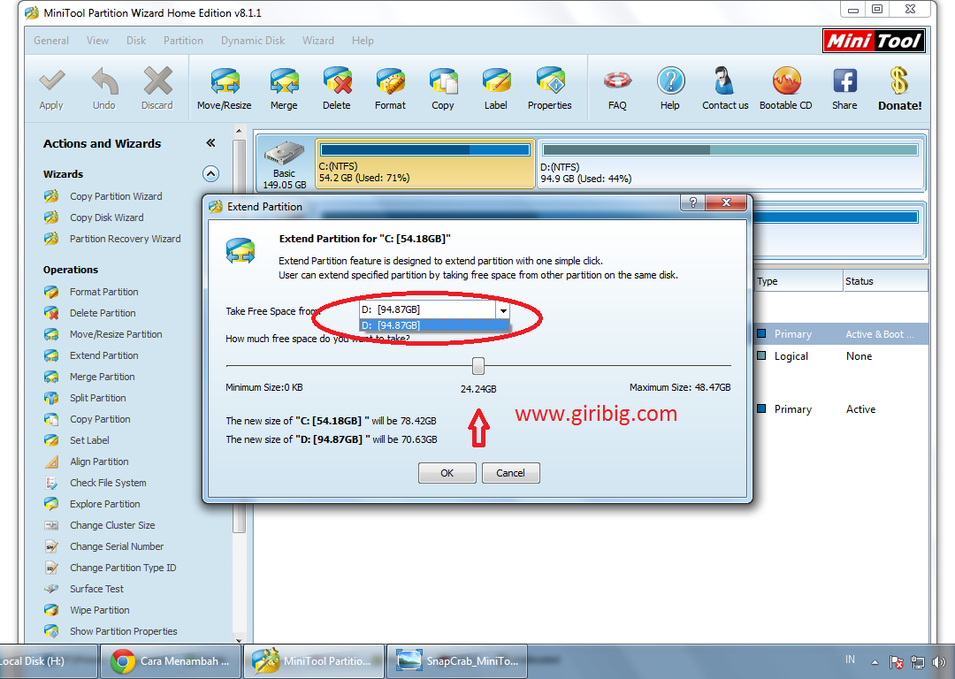
Task: Open the Take Free Space From dropdown
Action: (502, 310)
